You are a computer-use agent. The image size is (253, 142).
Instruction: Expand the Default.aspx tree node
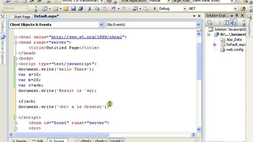[214, 45]
